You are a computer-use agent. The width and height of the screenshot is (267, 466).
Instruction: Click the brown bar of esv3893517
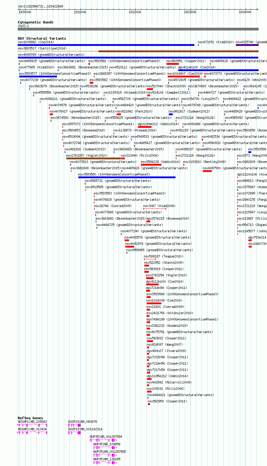coord(178,51)
